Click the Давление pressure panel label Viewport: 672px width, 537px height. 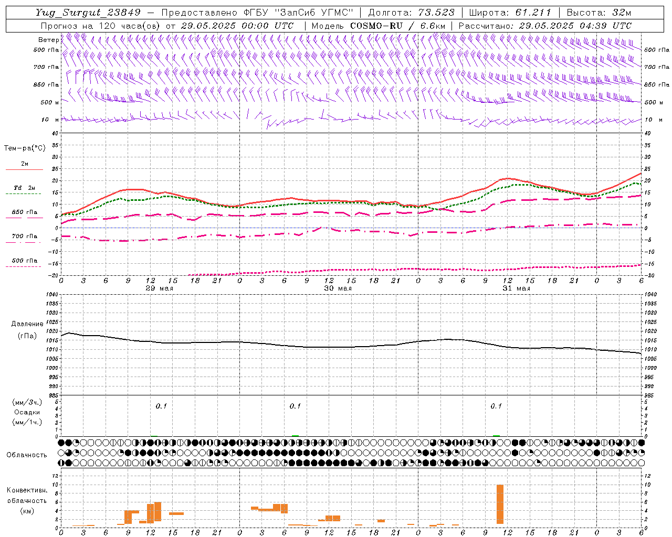click(27, 324)
